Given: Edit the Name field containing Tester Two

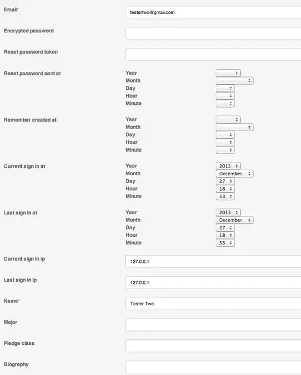Looking at the screenshot, I should 213,304.
